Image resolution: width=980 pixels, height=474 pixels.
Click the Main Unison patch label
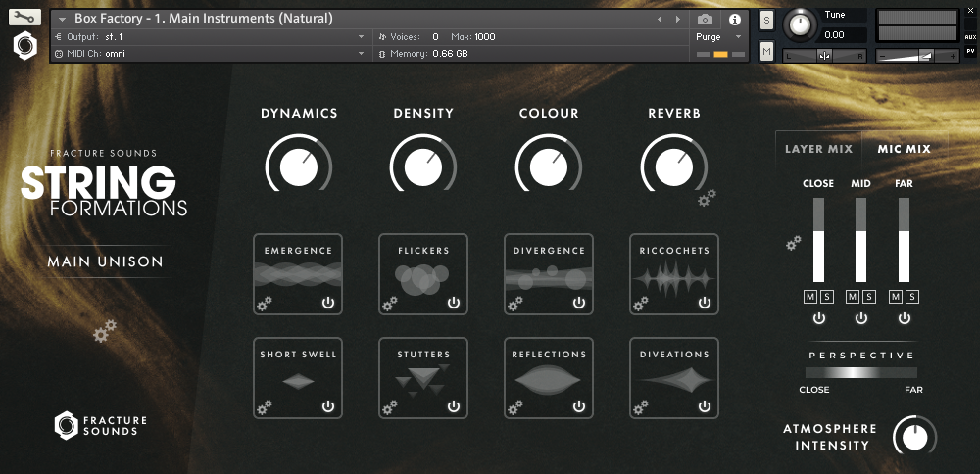pyautogui.click(x=105, y=261)
